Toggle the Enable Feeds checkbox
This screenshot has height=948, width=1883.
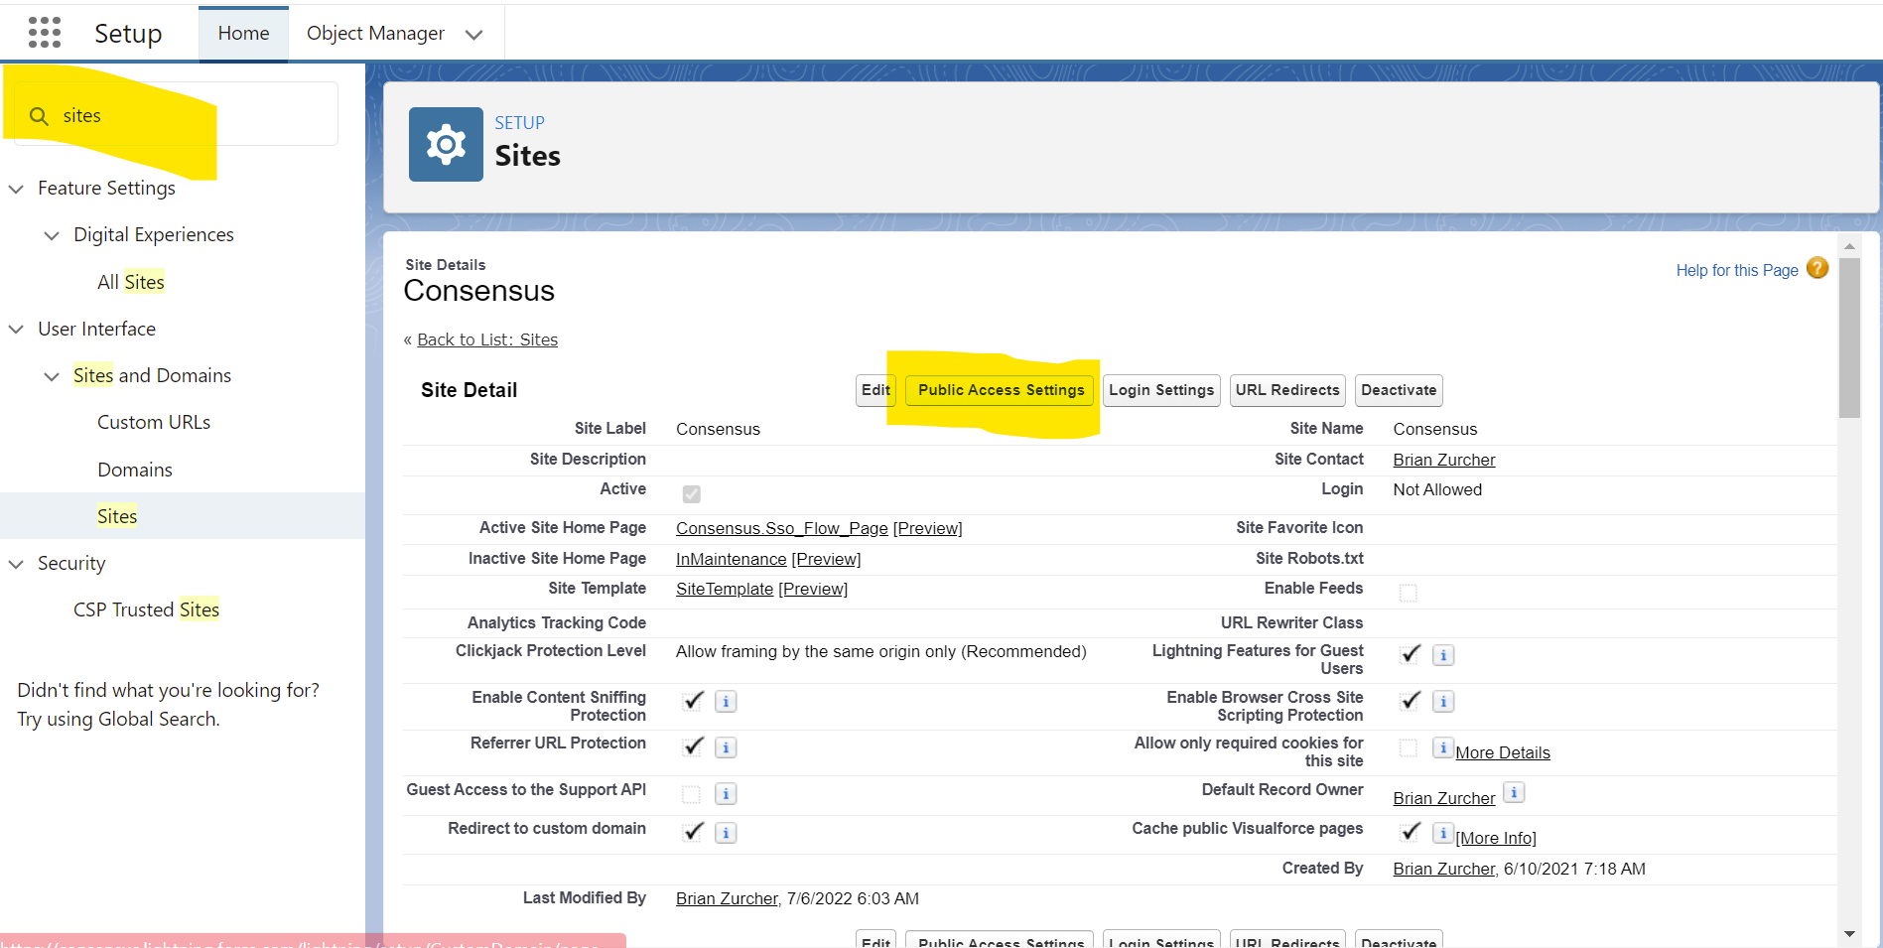coord(1409,594)
